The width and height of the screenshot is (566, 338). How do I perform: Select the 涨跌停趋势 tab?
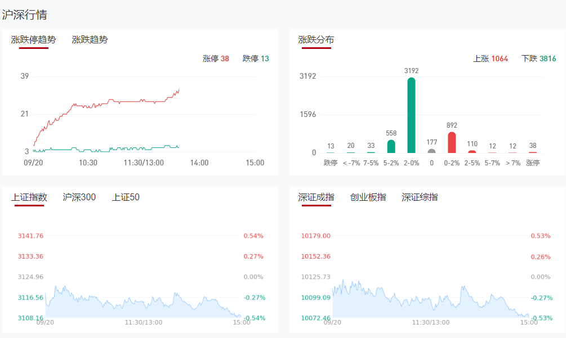34,40
